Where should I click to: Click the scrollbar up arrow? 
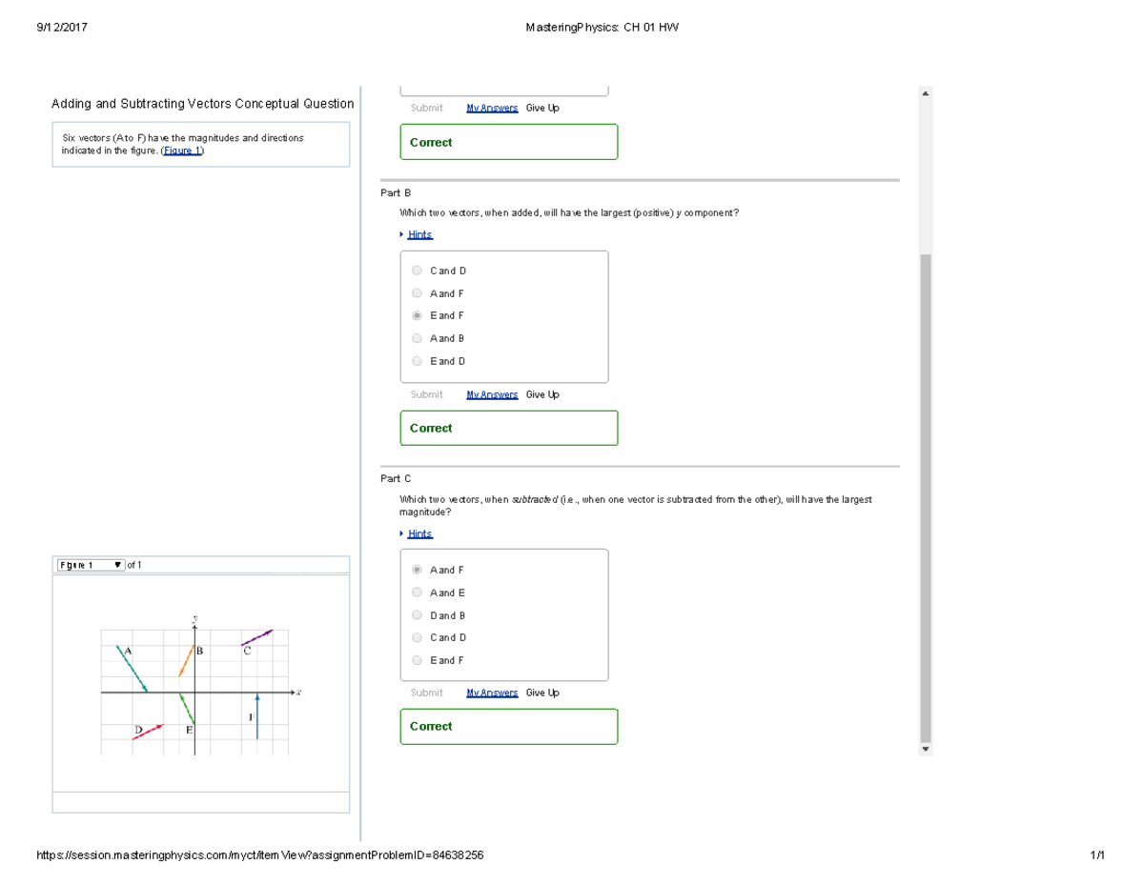point(926,91)
